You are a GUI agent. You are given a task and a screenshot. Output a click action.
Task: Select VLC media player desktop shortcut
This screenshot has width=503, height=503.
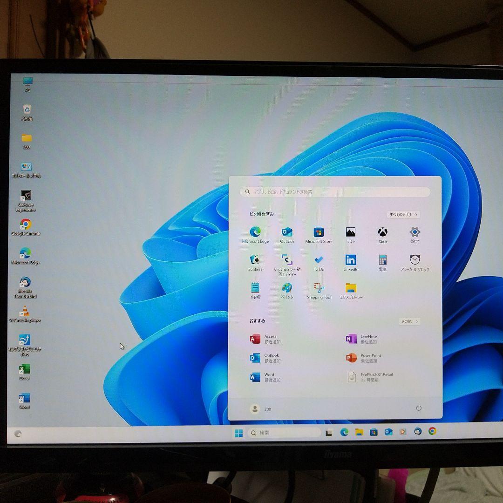pyautogui.click(x=25, y=314)
